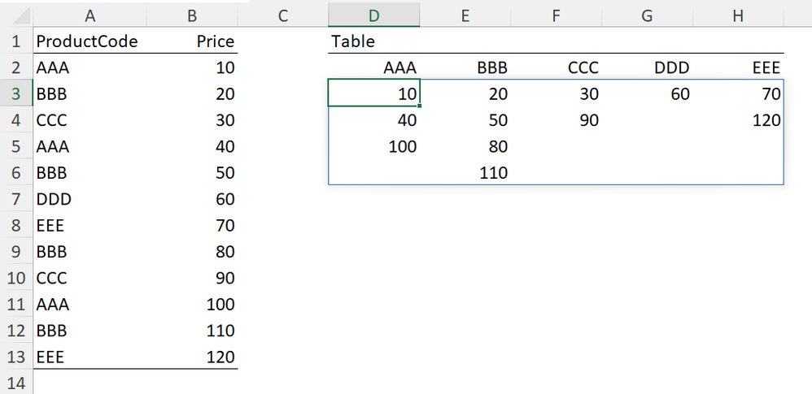Click row header 7

pos(15,199)
